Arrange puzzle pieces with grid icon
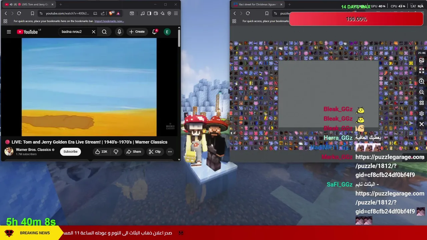The image size is (427, 240). pyautogui.click(x=422, y=103)
